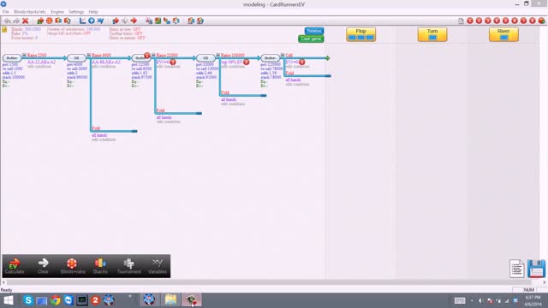Image resolution: width=548 pixels, height=308 pixels.
Task: Click the Clear arrow in bottom panel
Action: pos(43,266)
